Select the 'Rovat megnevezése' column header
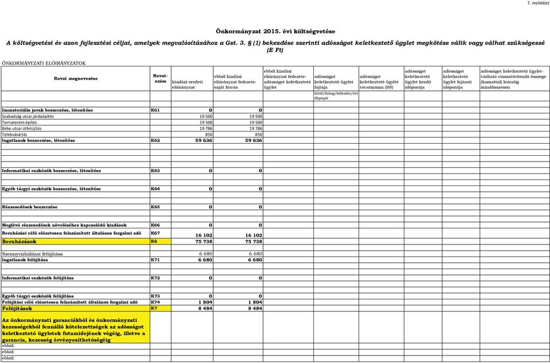 click(x=76, y=78)
